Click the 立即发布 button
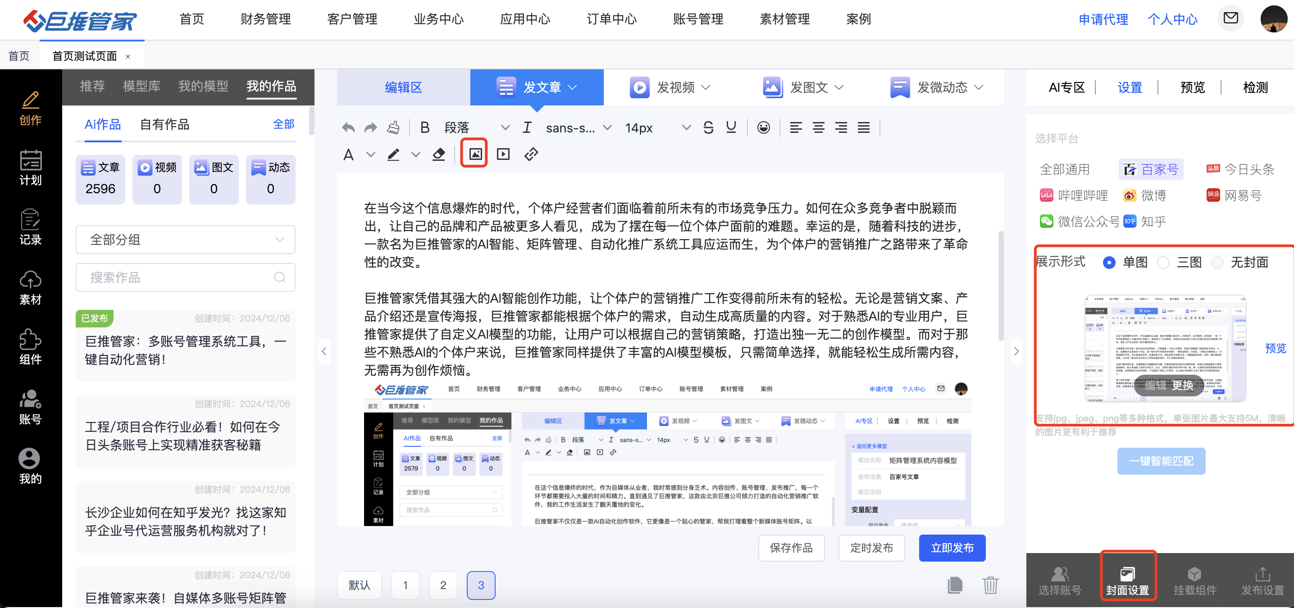 [x=952, y=548]
